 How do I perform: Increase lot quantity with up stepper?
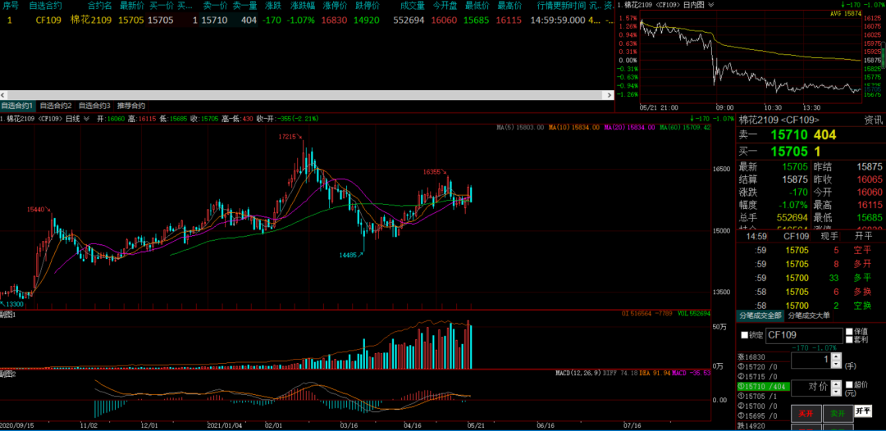[836, 356]
